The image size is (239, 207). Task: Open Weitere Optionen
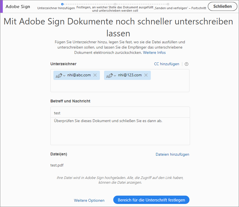89,200
